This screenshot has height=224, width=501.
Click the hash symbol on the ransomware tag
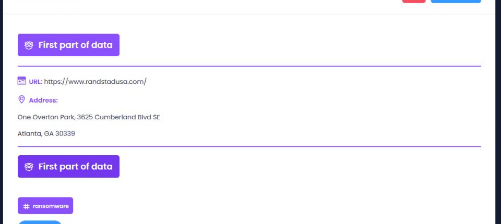[27, 206]
